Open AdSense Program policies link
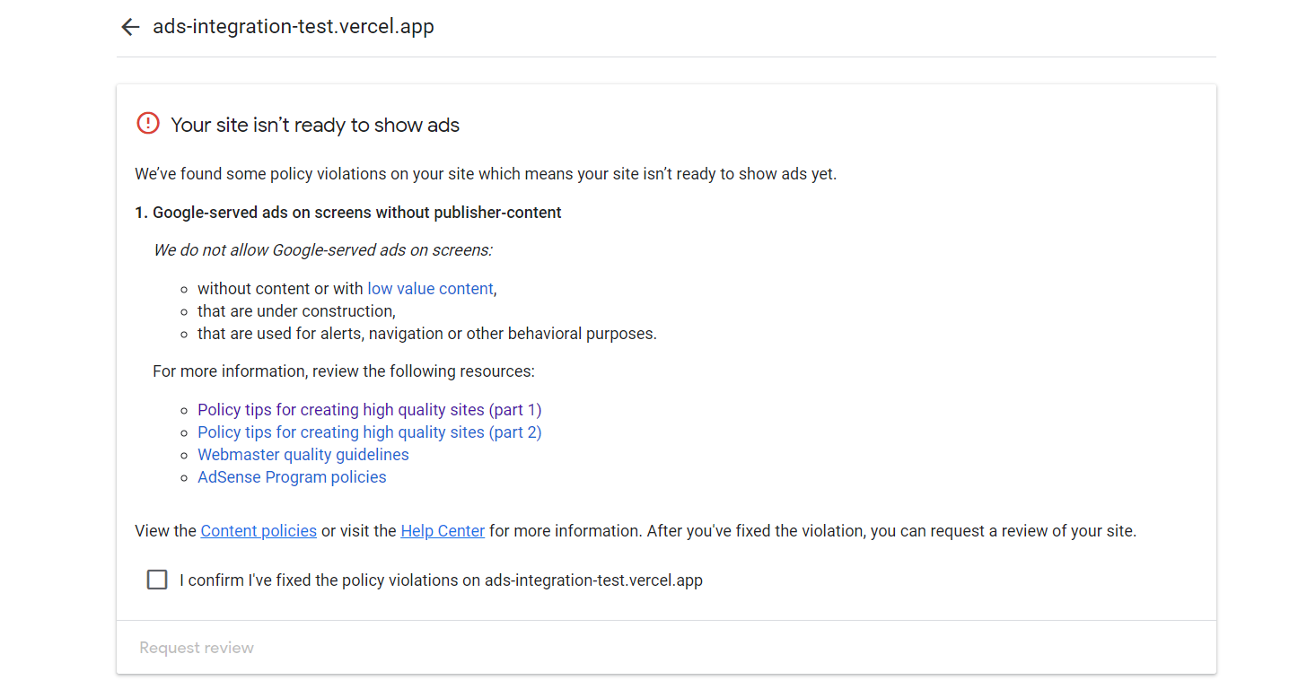Screen dimensions: 1307x689 tap(292, 477)
